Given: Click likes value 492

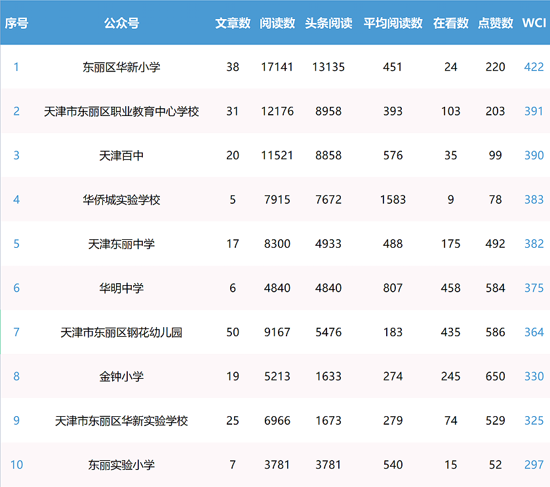Looking at the screenshot, I should point(496,244).
